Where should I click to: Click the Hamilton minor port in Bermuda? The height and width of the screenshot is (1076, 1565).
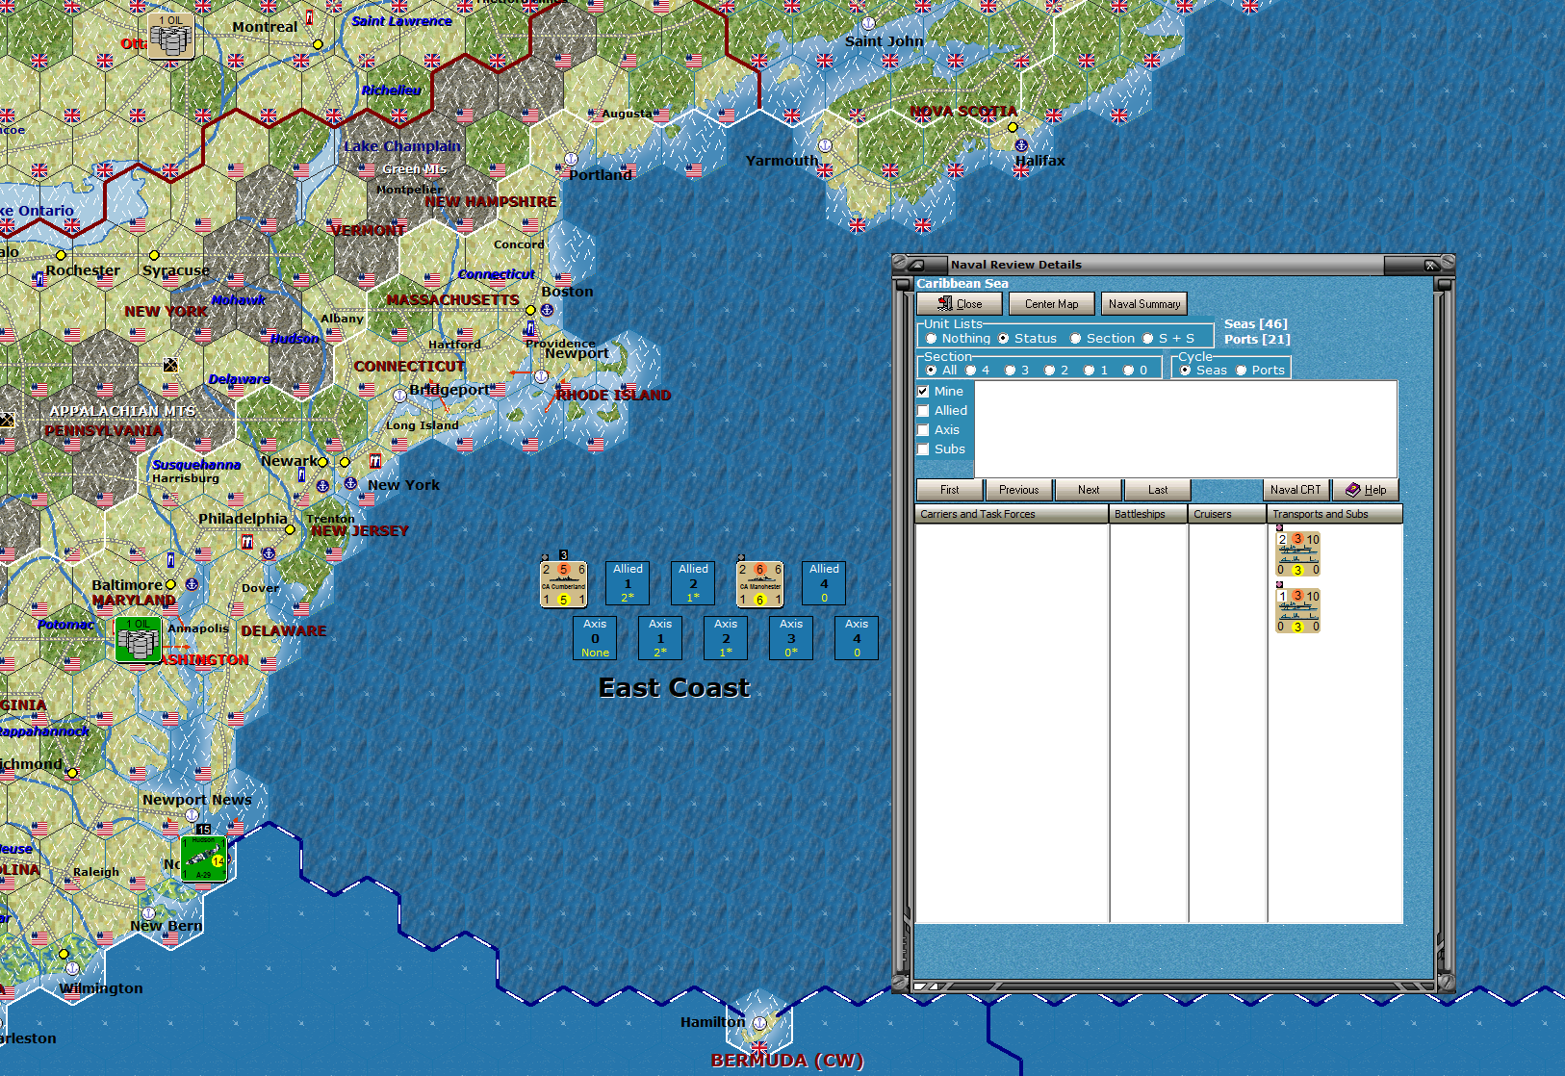tap(759, 1023)
